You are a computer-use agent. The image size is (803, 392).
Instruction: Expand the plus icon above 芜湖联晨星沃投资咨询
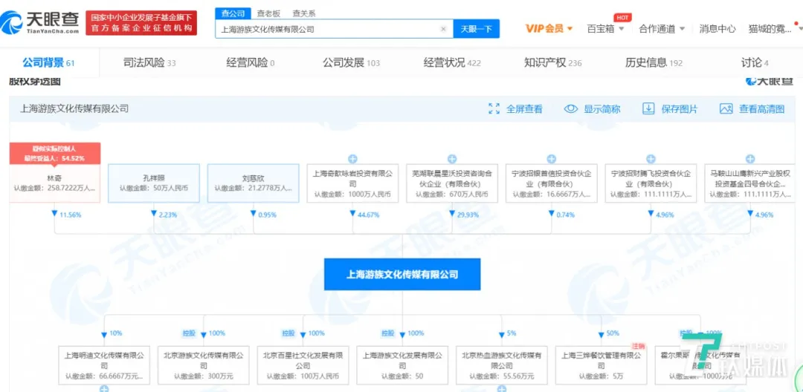click(x=452, y=159)
